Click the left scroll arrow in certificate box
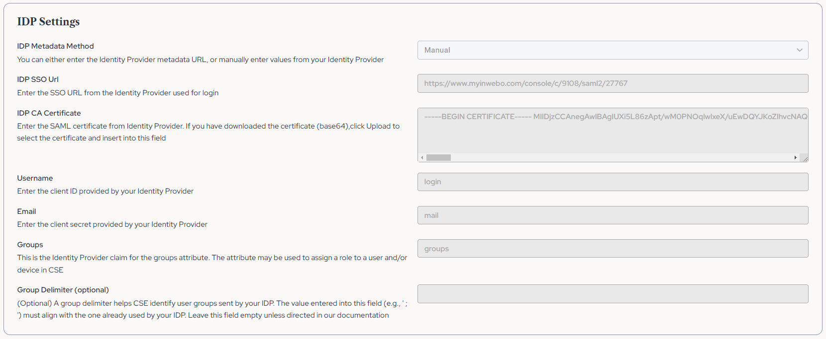Screen dimensions: 826x339 coord(421,157)
